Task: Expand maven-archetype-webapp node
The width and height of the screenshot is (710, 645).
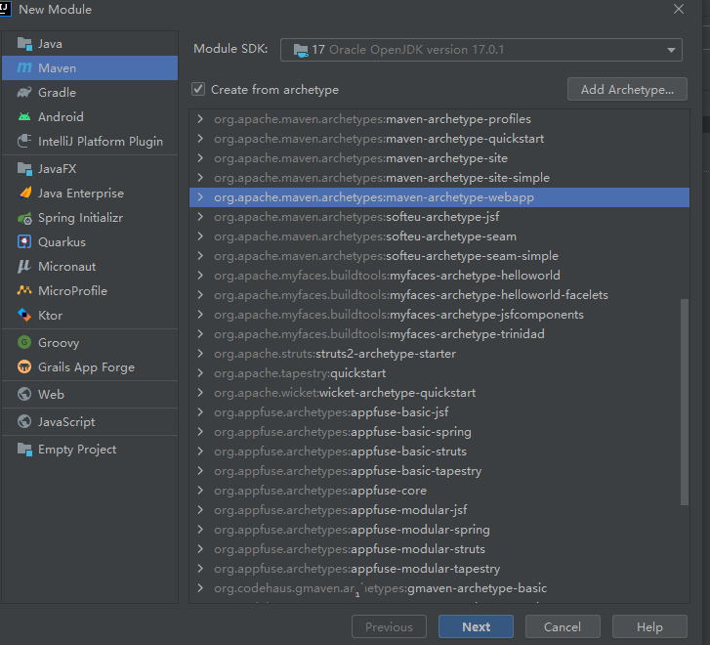Action: pos(200,197)
